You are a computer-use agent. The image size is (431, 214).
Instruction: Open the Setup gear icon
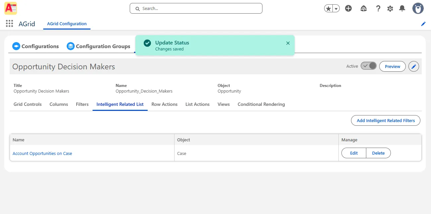[x=390, y=9]
